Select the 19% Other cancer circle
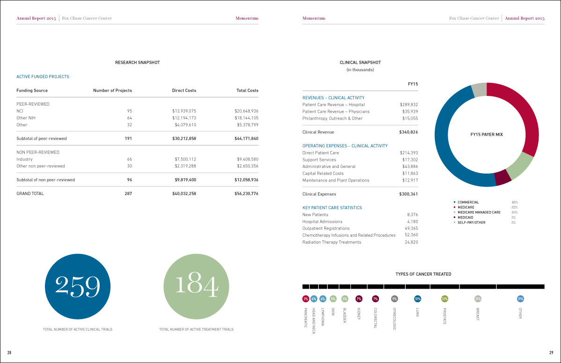The width and height of the screenshot is (561, 363). pyautogui.click(x=520, y=298)
